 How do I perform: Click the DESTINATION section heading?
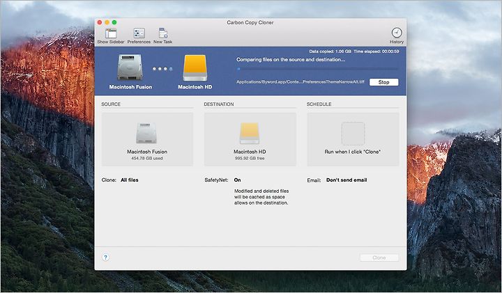[x=219, y=104]
